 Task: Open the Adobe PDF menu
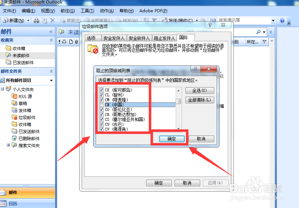tap(153, 11)
